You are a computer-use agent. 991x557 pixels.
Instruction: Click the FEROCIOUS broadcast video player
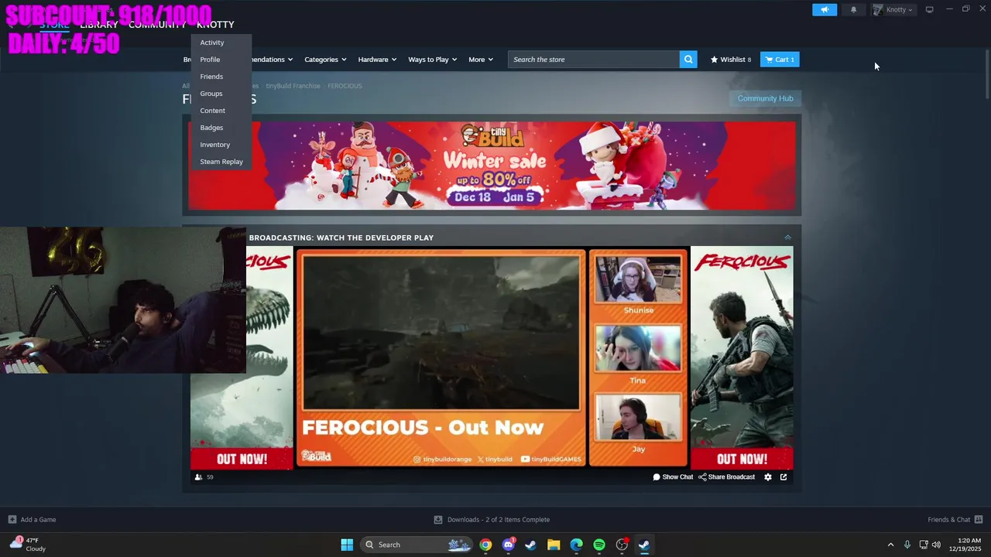(441, 333)
